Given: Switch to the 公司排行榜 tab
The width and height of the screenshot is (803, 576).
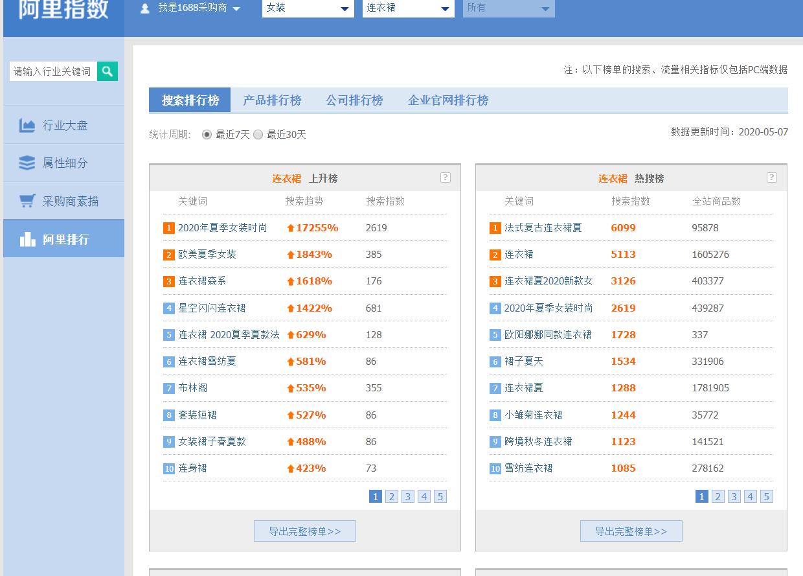Looking at the screenshot, I should [354, 100].
